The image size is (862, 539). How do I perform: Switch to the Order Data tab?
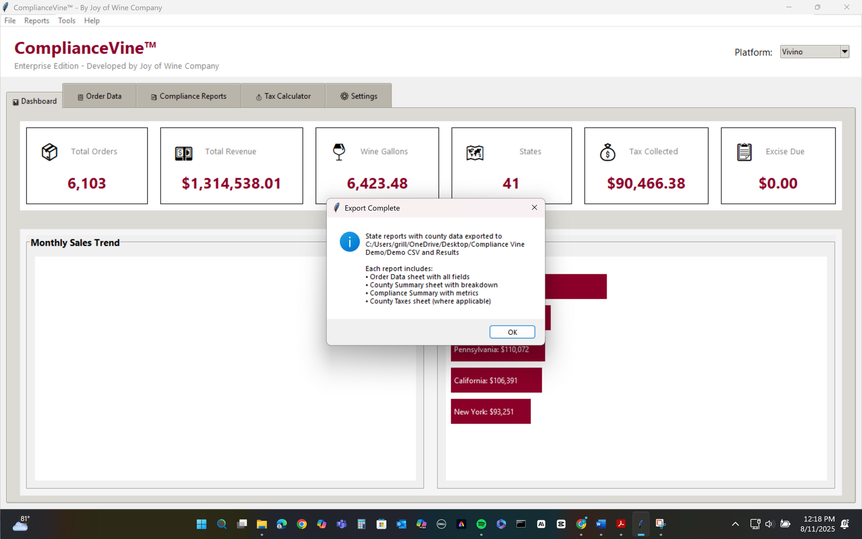pyautogui.click(x=99, y=96)
